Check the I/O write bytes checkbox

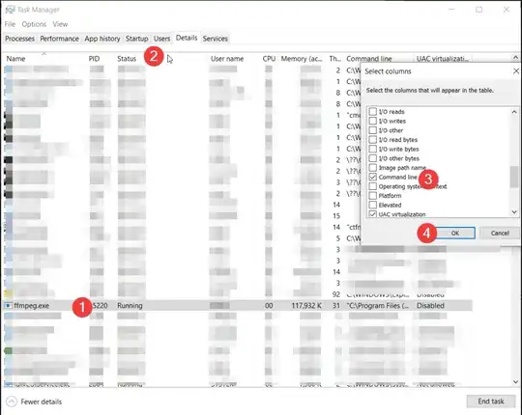[x=373, y=149]
